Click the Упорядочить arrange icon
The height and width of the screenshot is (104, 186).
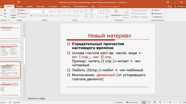(x=116, y=12)
